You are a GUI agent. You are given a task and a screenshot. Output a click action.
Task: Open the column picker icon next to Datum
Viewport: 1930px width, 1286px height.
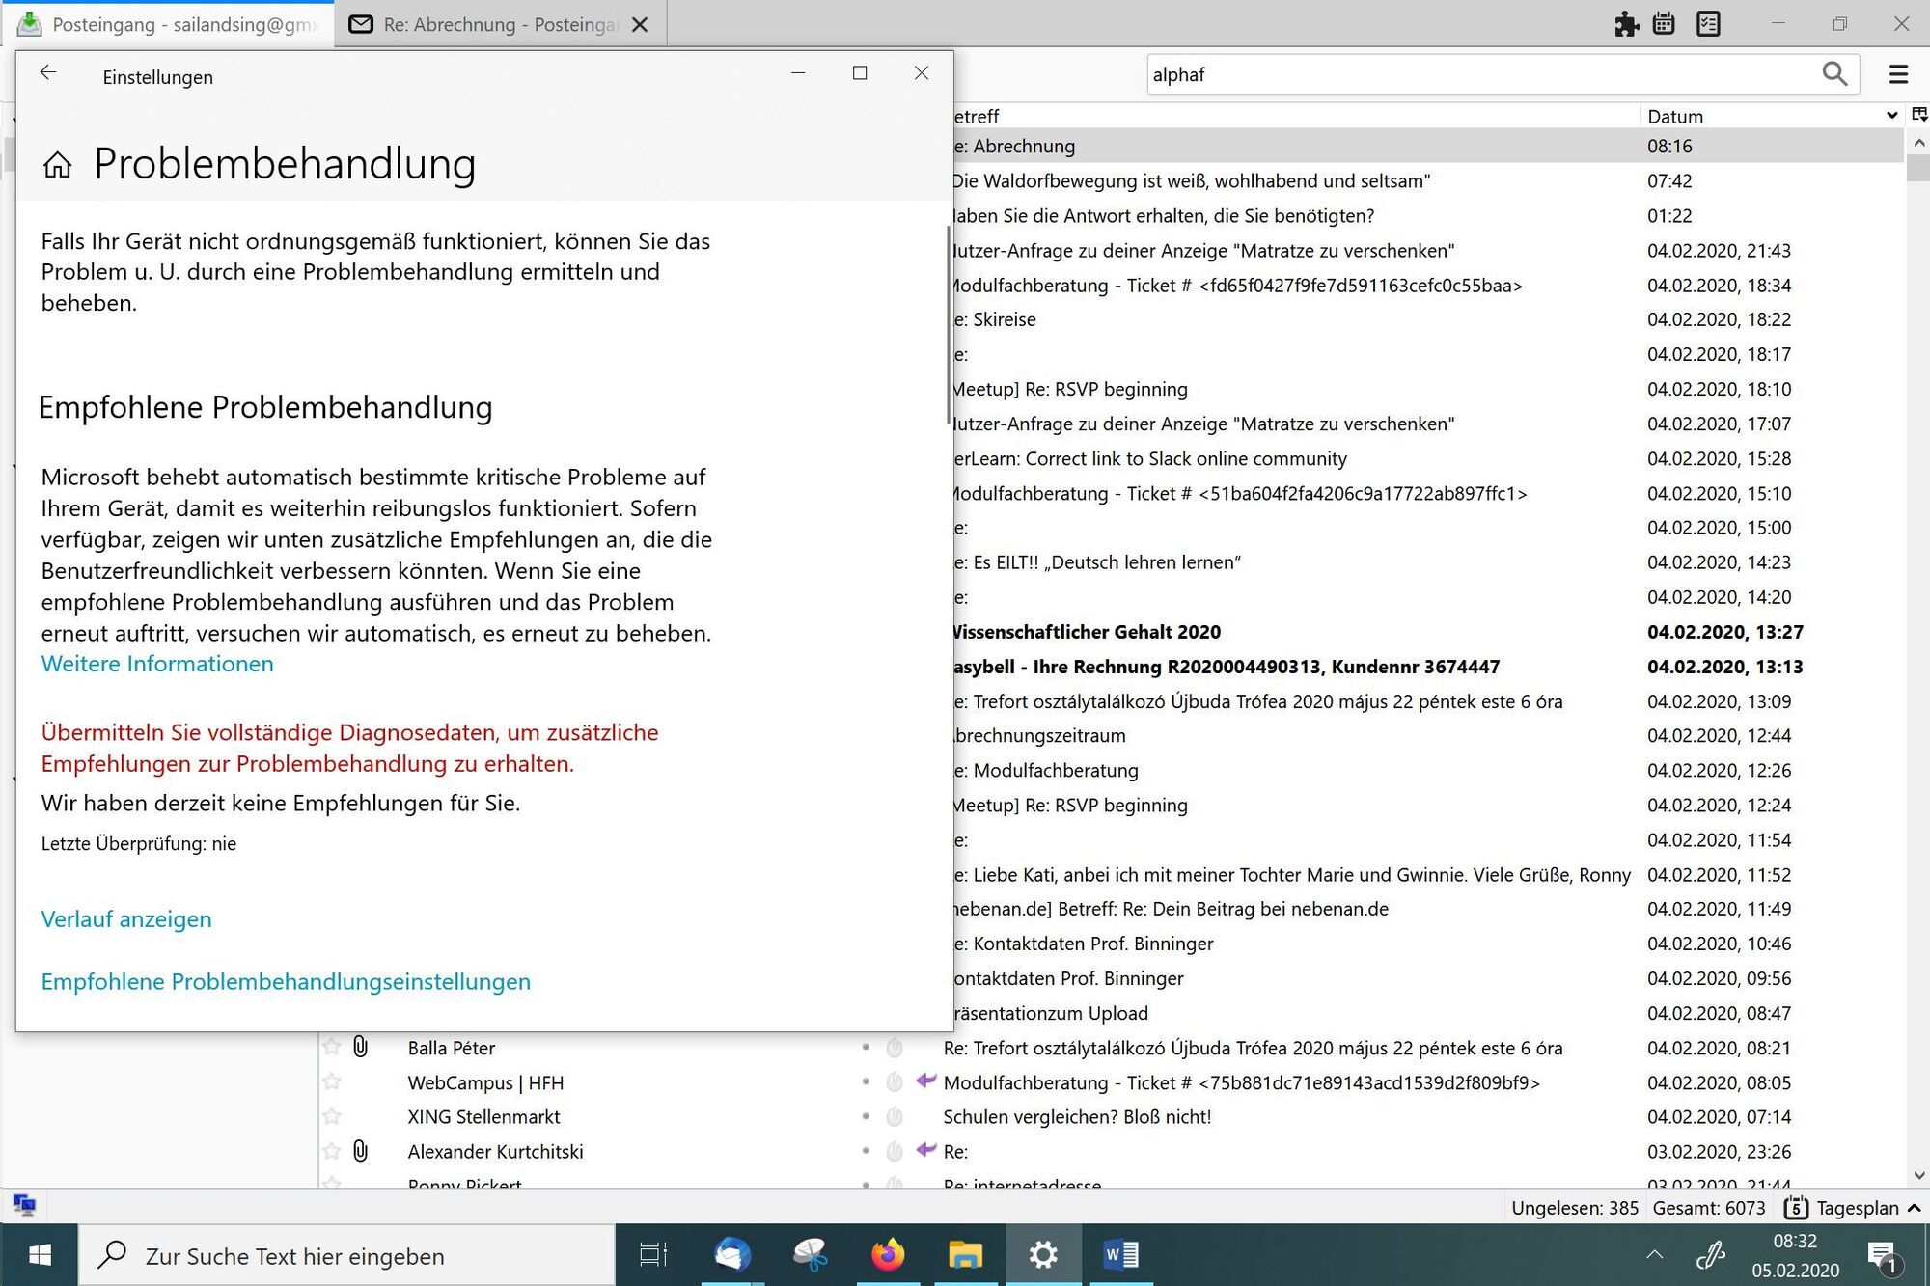pos(1919,115)
